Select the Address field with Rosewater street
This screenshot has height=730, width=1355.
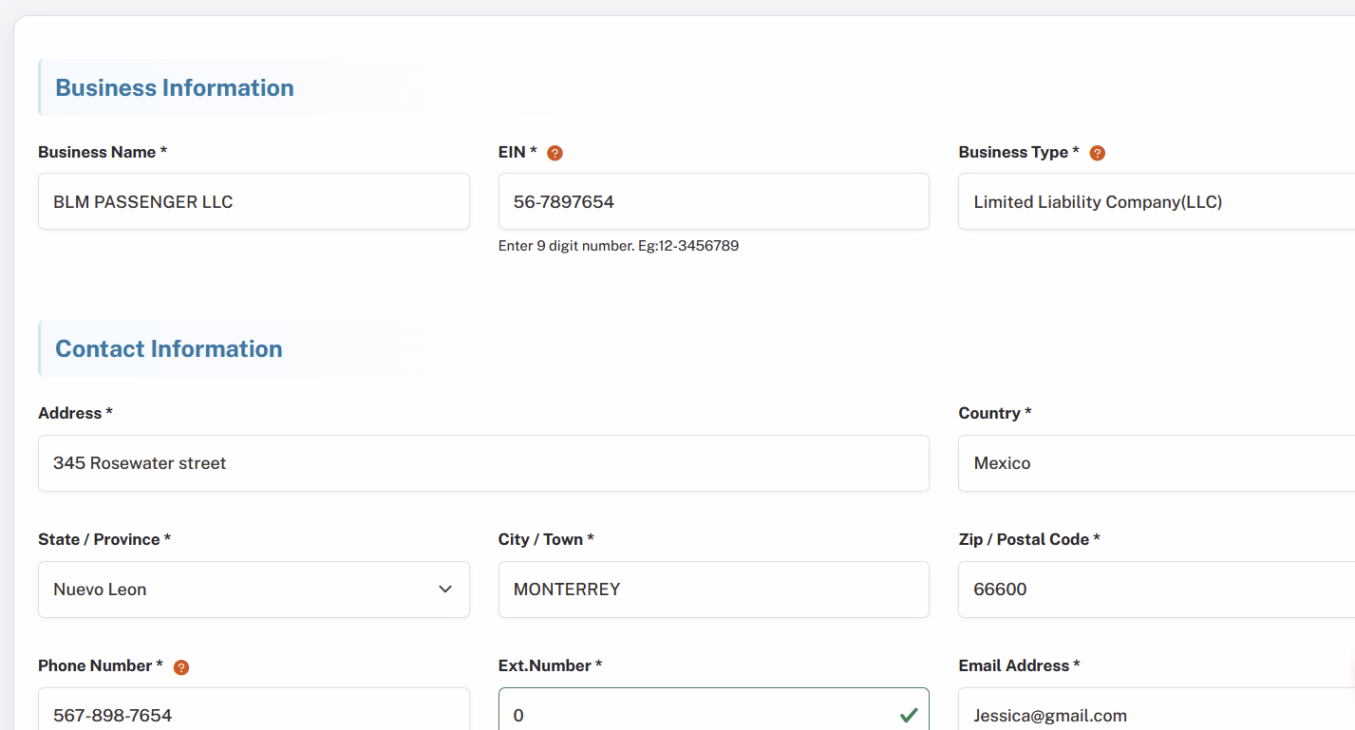tap(483, 463)
